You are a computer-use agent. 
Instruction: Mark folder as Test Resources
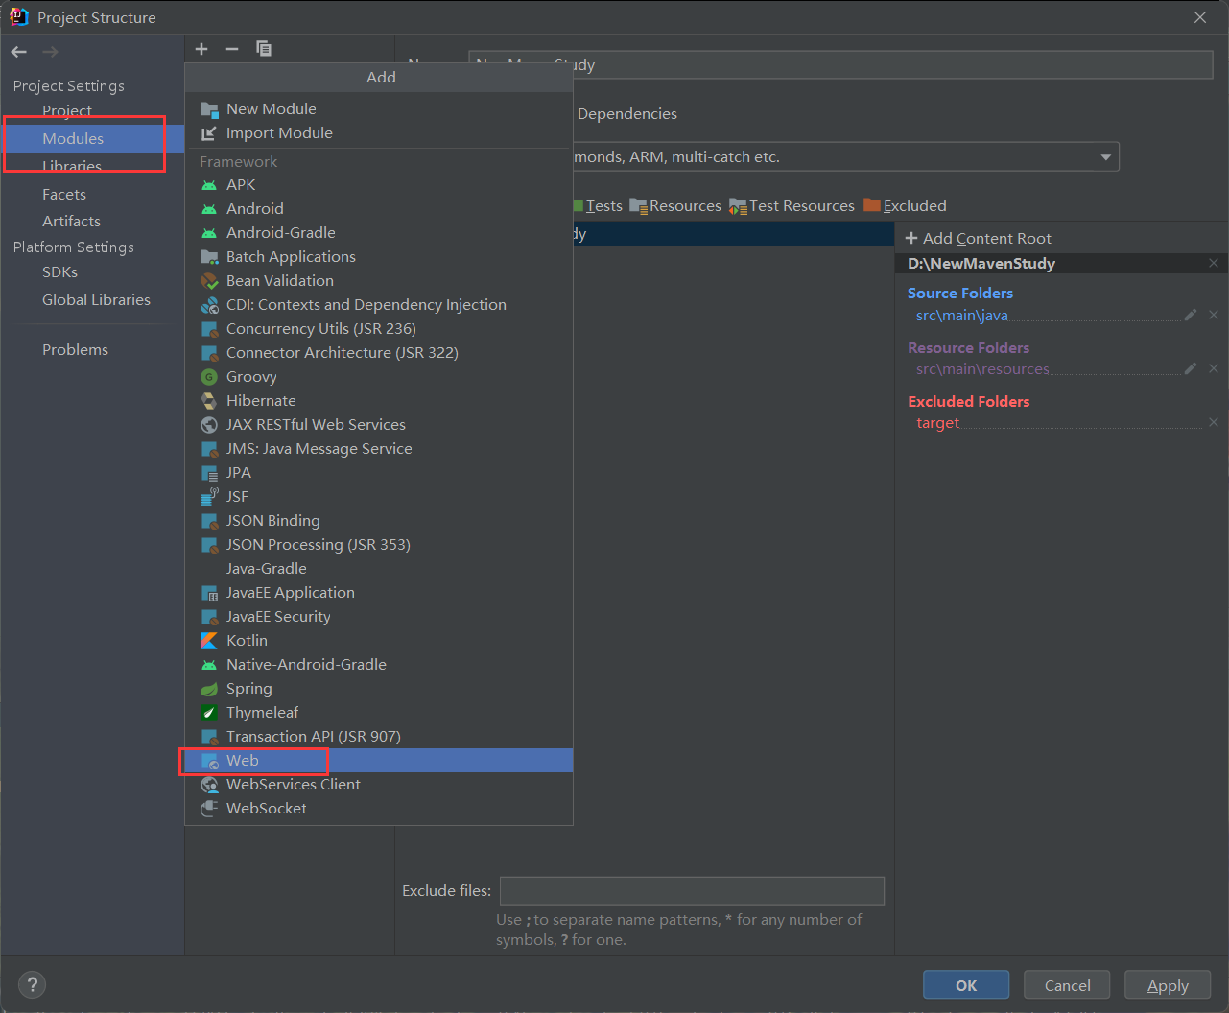coord(792,206)
